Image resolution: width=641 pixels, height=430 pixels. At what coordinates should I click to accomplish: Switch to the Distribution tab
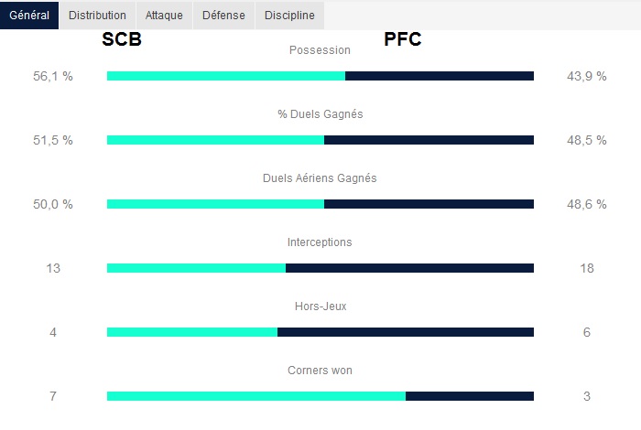click(97, 16)
